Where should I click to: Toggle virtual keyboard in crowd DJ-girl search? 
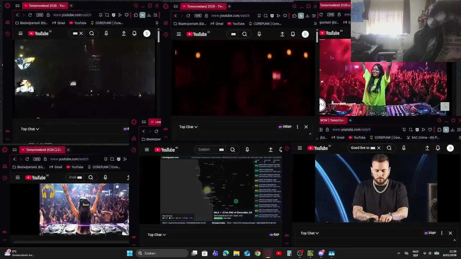80,177
